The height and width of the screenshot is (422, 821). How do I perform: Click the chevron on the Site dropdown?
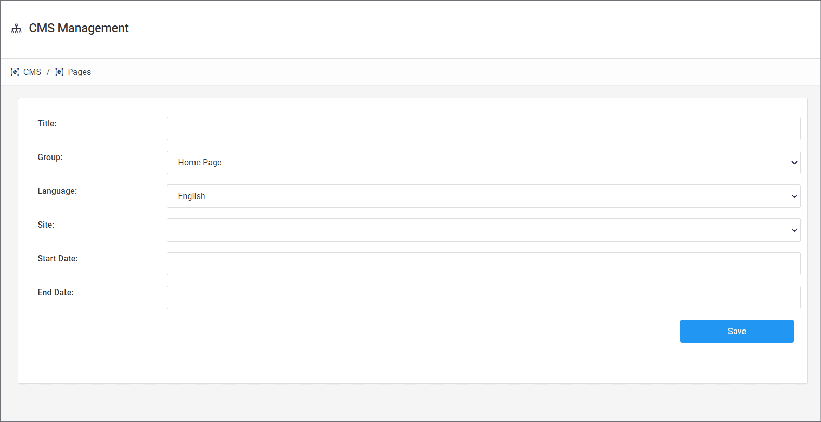pos(794,230)
